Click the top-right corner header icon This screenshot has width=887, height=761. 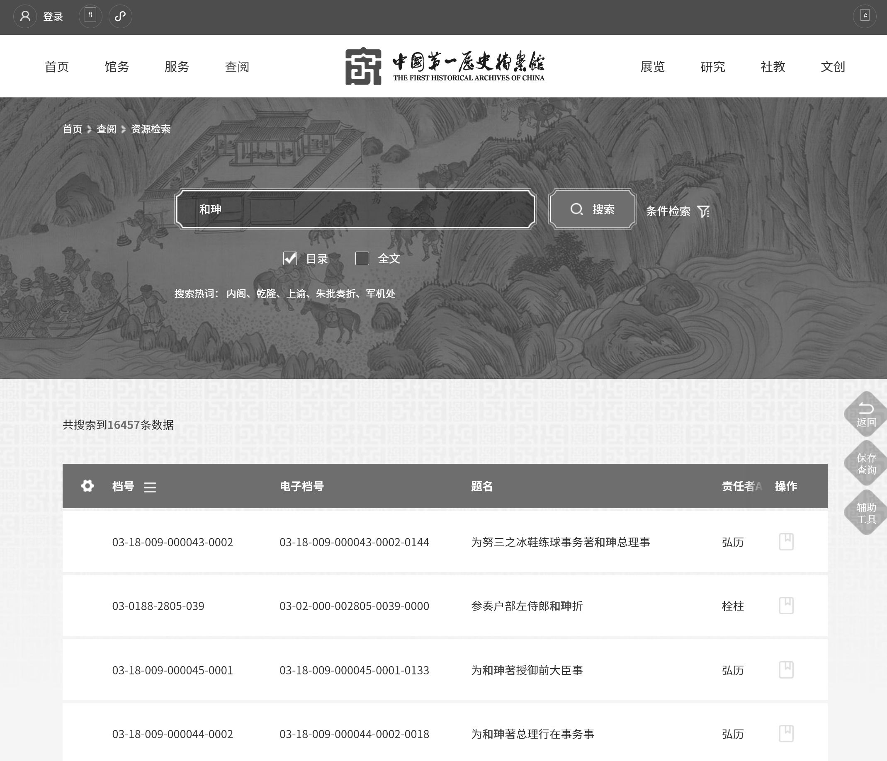pos(865,16)
